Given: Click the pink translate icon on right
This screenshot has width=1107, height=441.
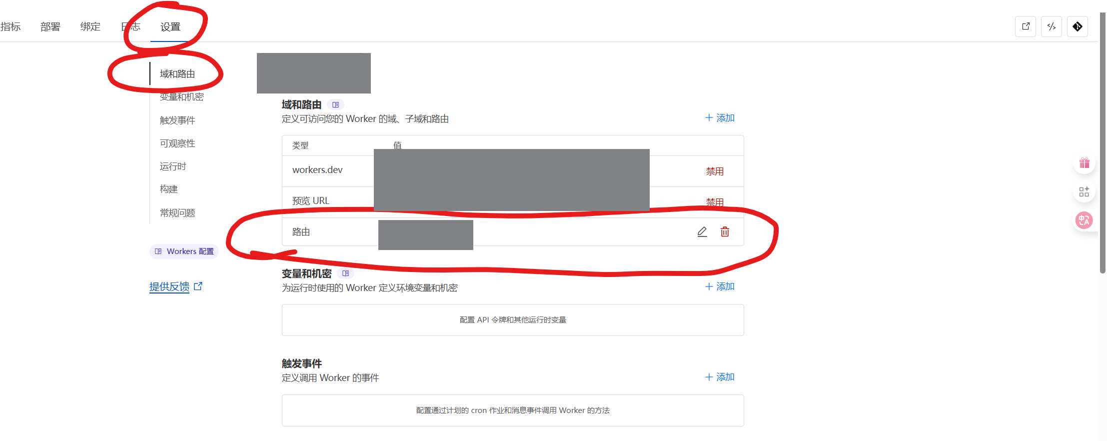Looking at the screenshot, I should pyautogui.click(x=1084, y=220).
